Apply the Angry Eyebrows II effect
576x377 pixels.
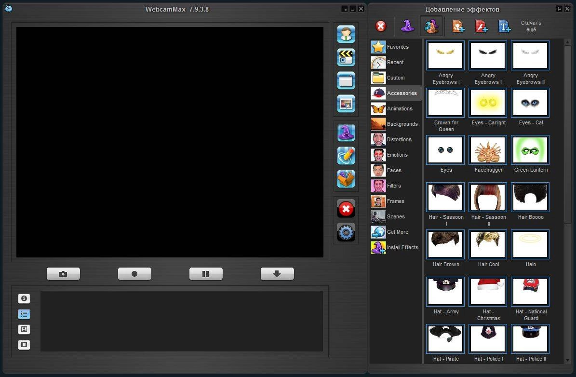click(488, 55)
